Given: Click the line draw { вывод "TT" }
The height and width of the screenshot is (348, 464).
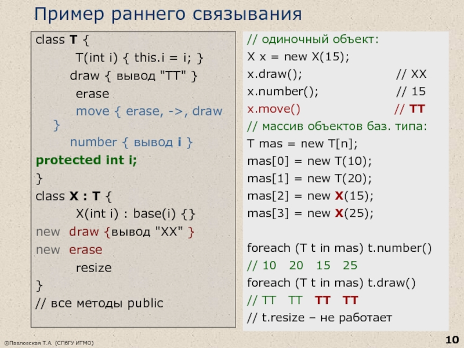Looking at the screenshot, I should tap(133, 76).
